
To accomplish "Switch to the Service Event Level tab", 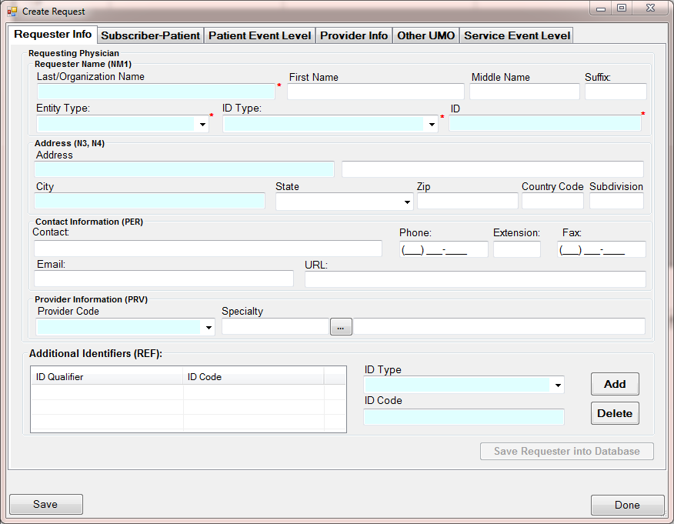I will (x=517, y=35).
